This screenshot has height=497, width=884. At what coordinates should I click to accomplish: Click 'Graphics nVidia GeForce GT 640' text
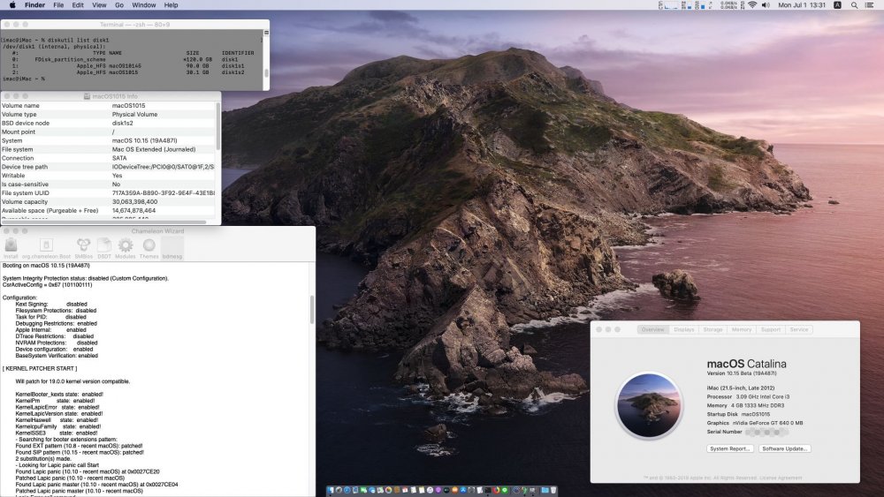(755, 423)
